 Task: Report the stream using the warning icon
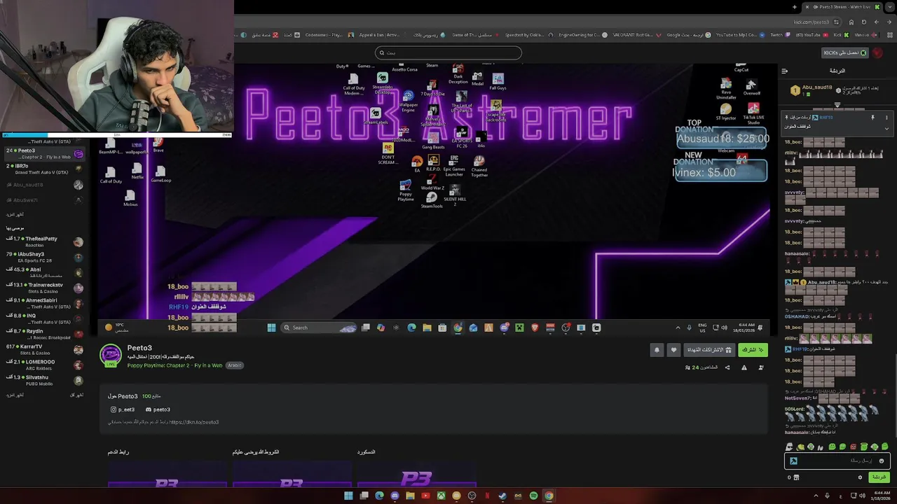click(744, 367)
